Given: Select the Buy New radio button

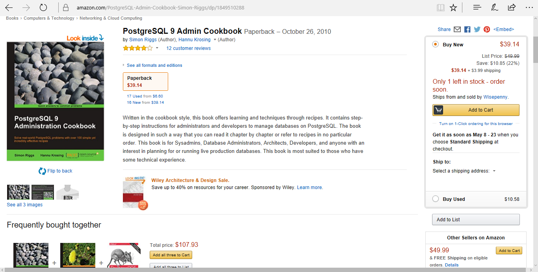Looking at the screenshot, I should pos(435,44).
